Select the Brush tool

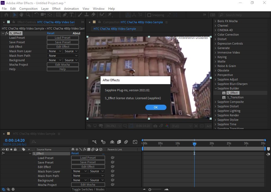coord(80,15)
